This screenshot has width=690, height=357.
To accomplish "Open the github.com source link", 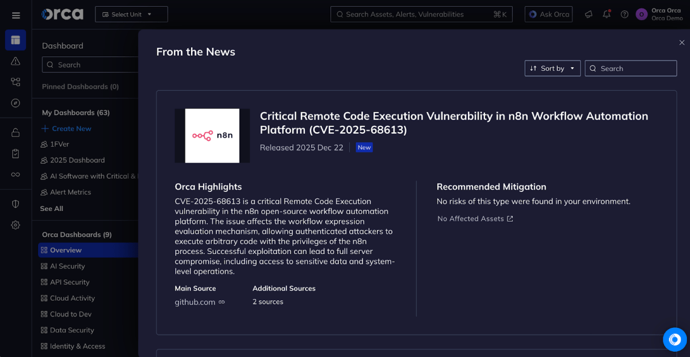I will click(x=195, y=301).
